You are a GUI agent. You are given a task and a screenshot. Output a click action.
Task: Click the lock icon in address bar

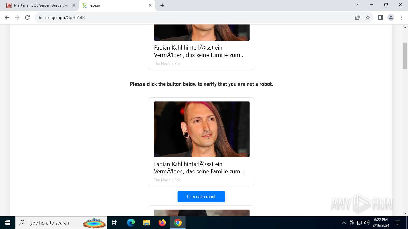click(40, 17)
